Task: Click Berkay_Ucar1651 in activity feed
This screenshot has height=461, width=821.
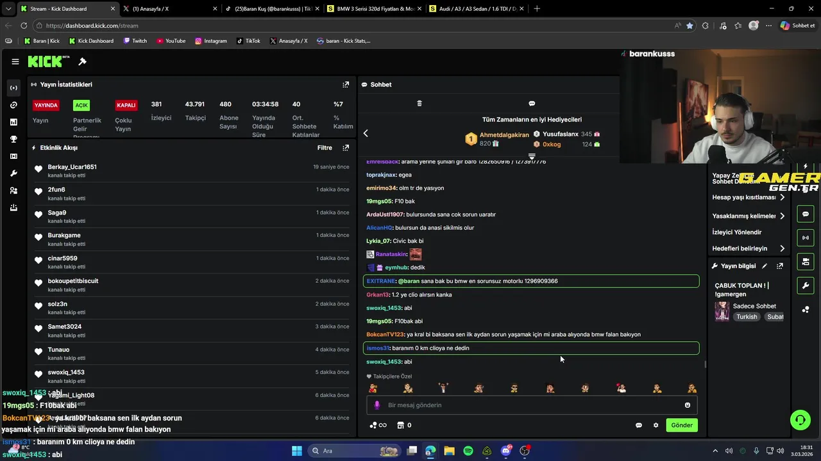Action: pos(72,167)
